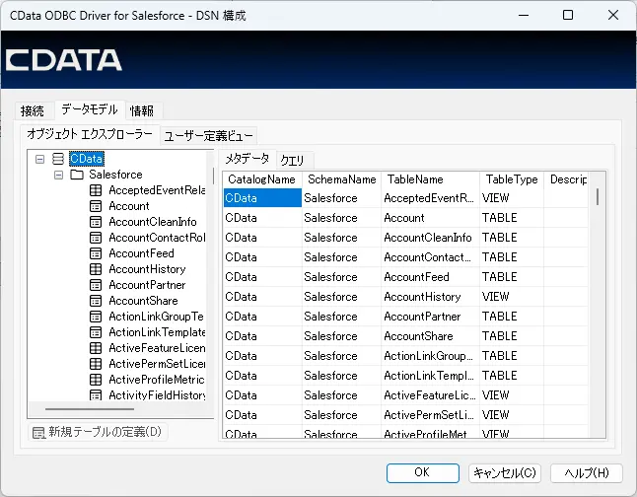
Task: Click AccountCleanInfo cell in grid
Action: (x=430, y=238)
